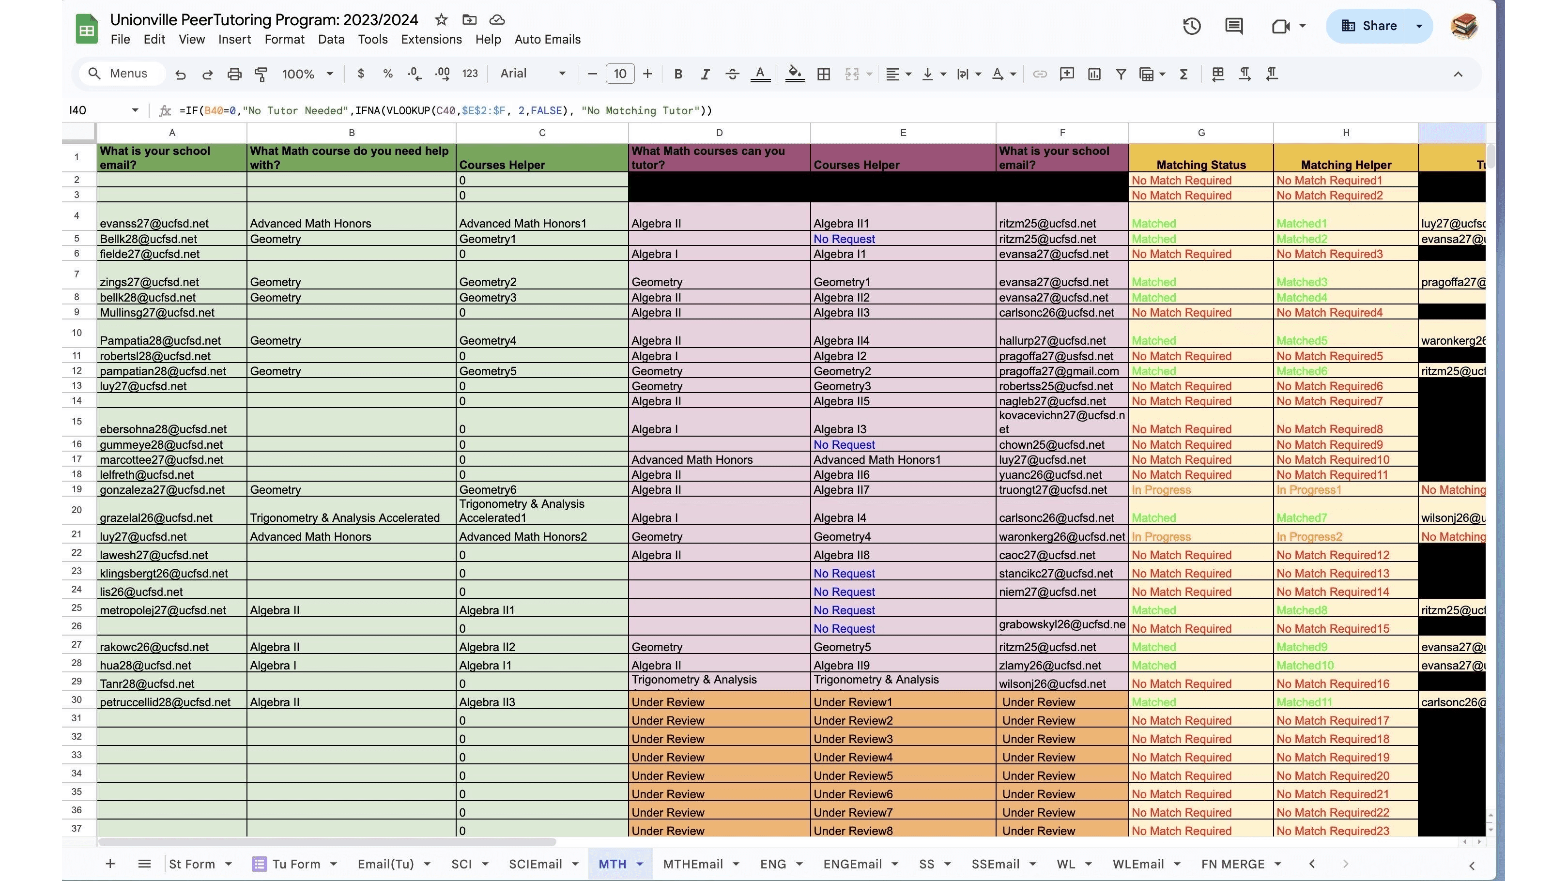The image size is (1567, 881).
Task: Open all comments panel
Action: click(1234, 26)
